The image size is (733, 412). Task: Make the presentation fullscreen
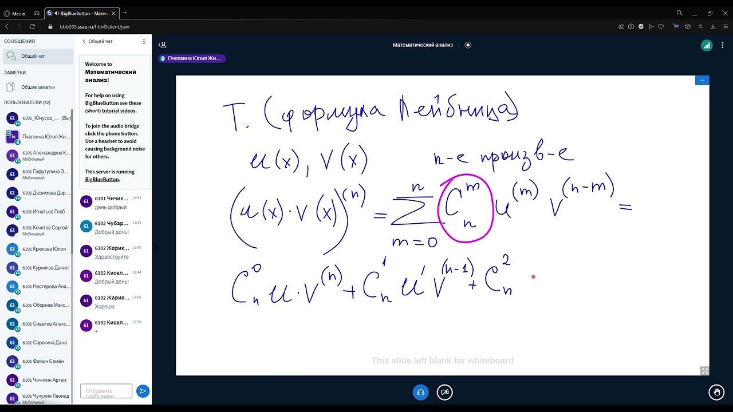[x=704, y=371]
